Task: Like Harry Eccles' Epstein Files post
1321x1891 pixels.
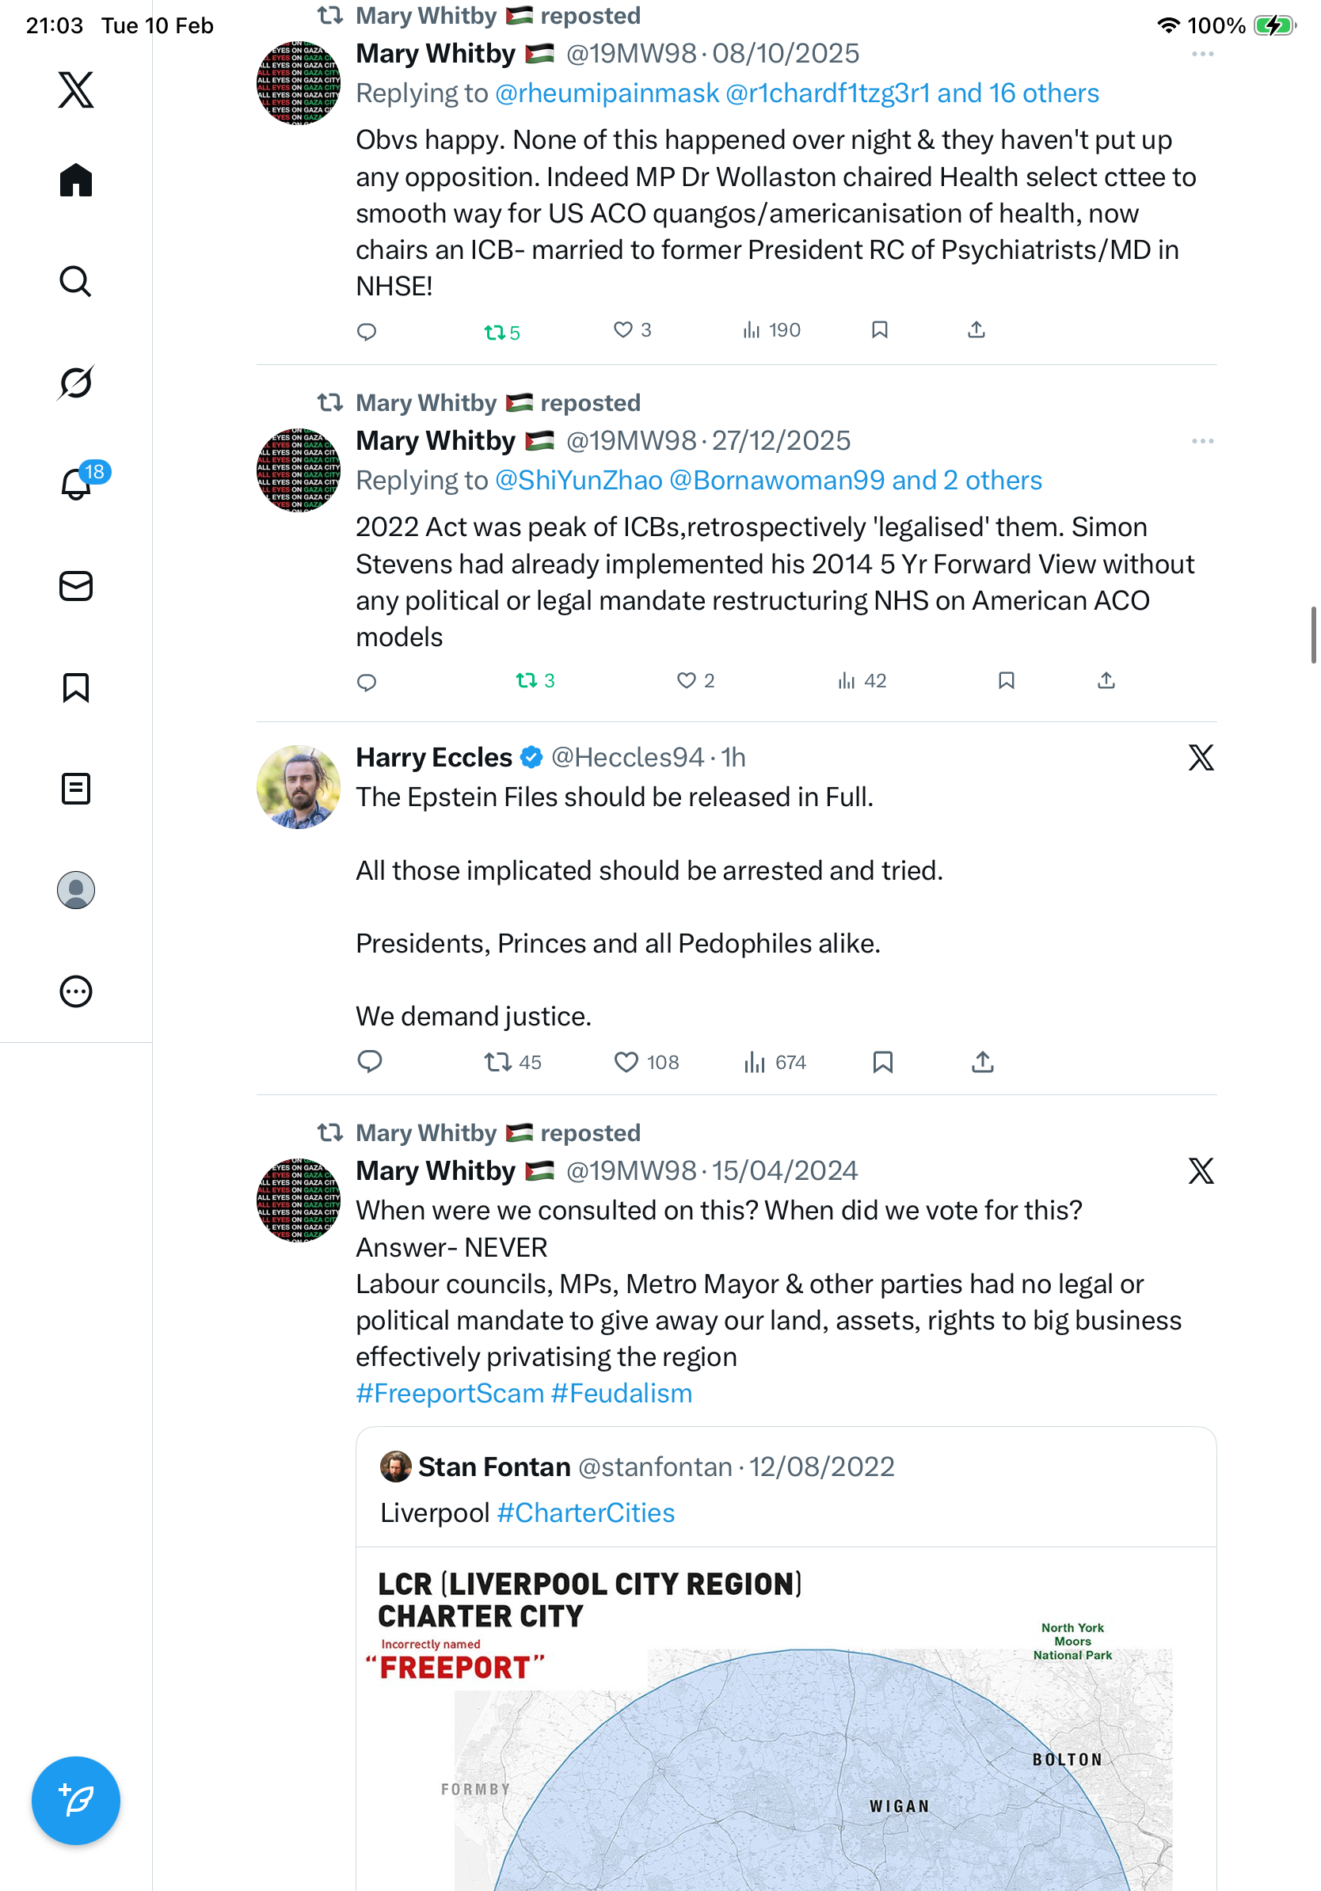Action: click(626, 1063)
